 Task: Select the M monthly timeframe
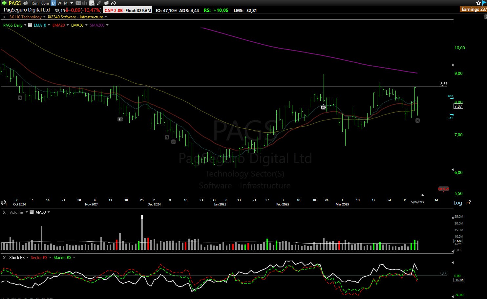(66, 3)
